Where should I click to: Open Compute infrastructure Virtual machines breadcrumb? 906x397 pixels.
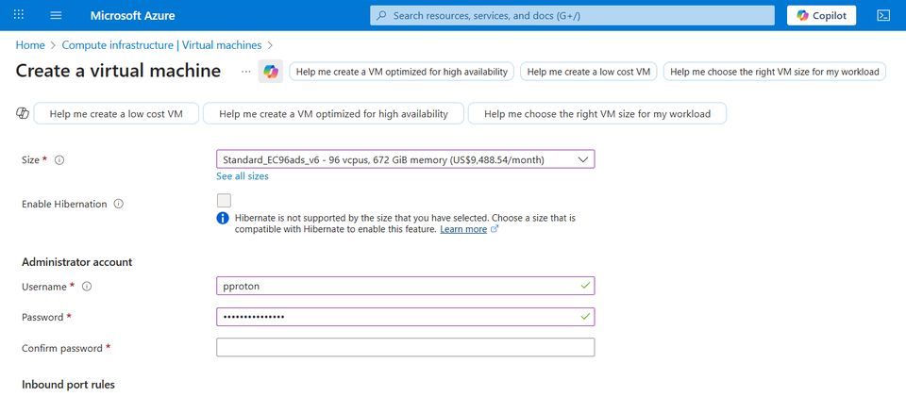click(162, 44)
